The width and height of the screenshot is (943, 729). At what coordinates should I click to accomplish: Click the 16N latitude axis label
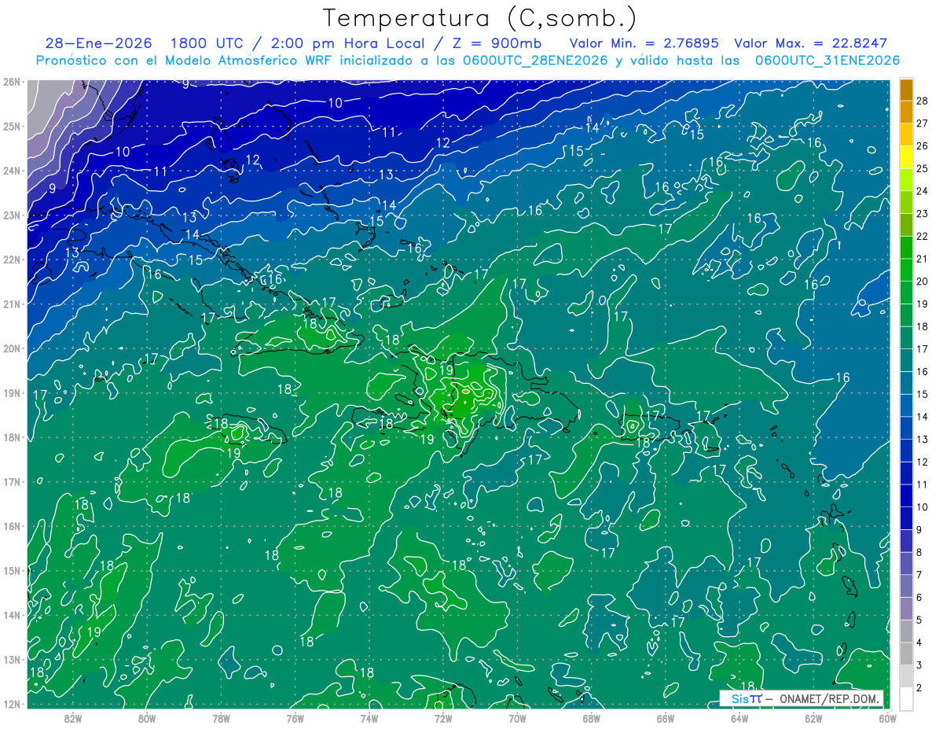12,526
